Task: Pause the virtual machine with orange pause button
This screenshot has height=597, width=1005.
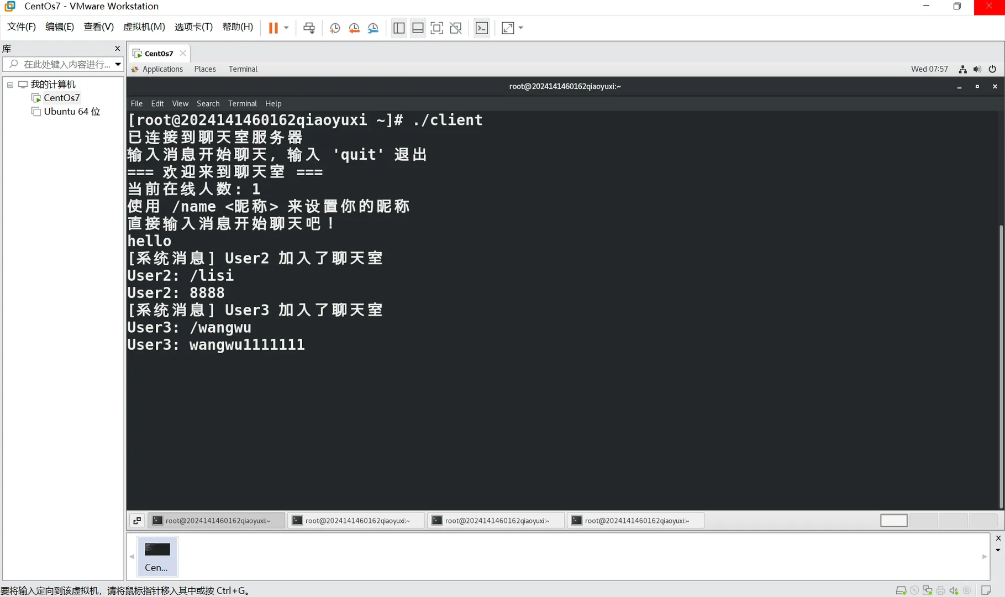Action: [x=273, y=28]
